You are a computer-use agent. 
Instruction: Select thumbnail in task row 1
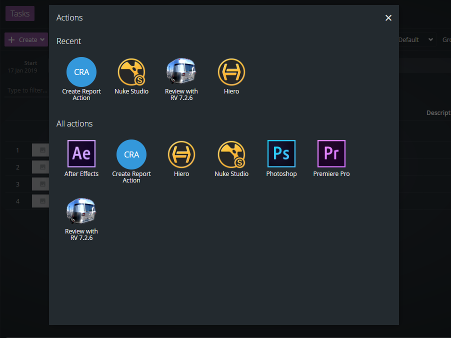[40, 150]
